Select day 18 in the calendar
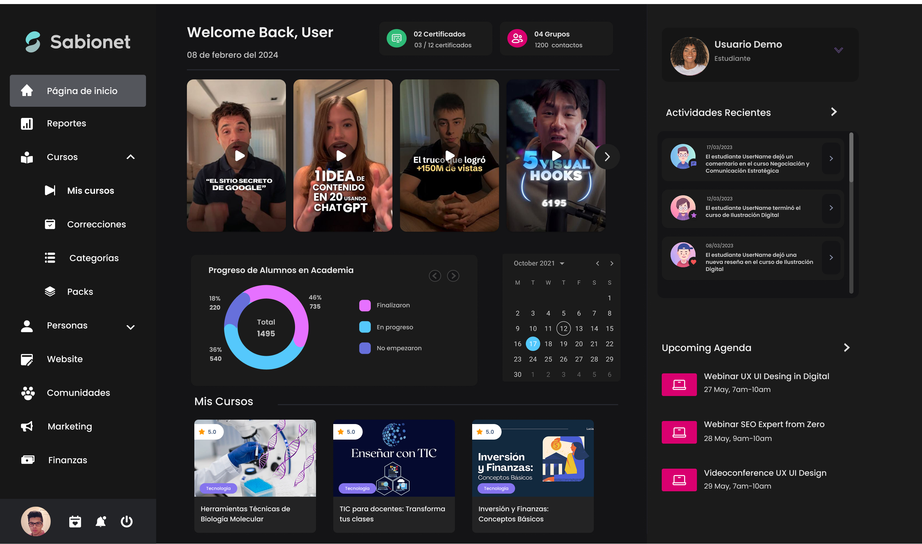Screen dimensions: 922x544 pos(548,344)
